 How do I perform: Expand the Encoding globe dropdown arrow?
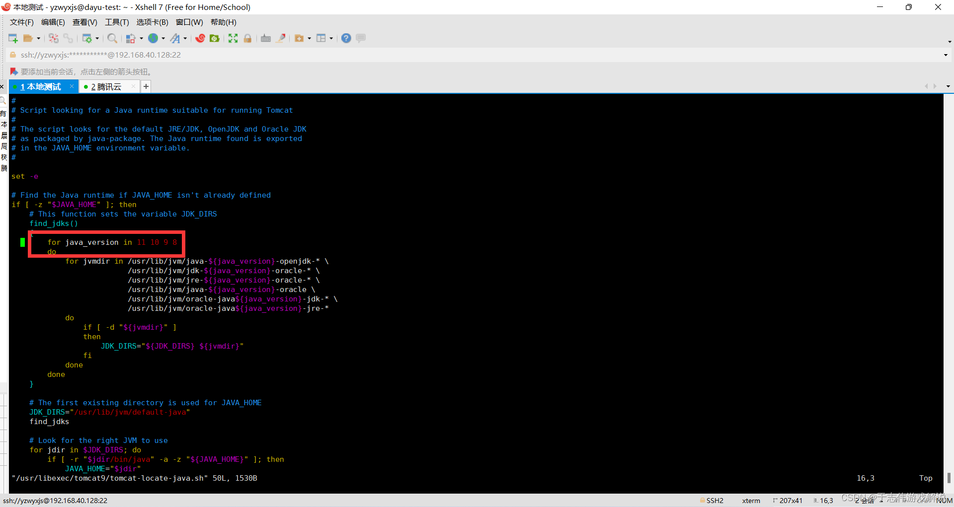click(163, 38)
